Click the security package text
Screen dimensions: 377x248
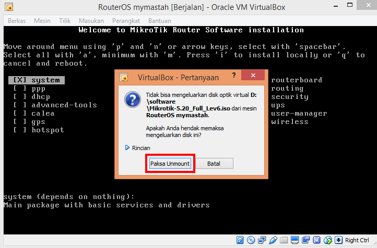click(290, 97)
